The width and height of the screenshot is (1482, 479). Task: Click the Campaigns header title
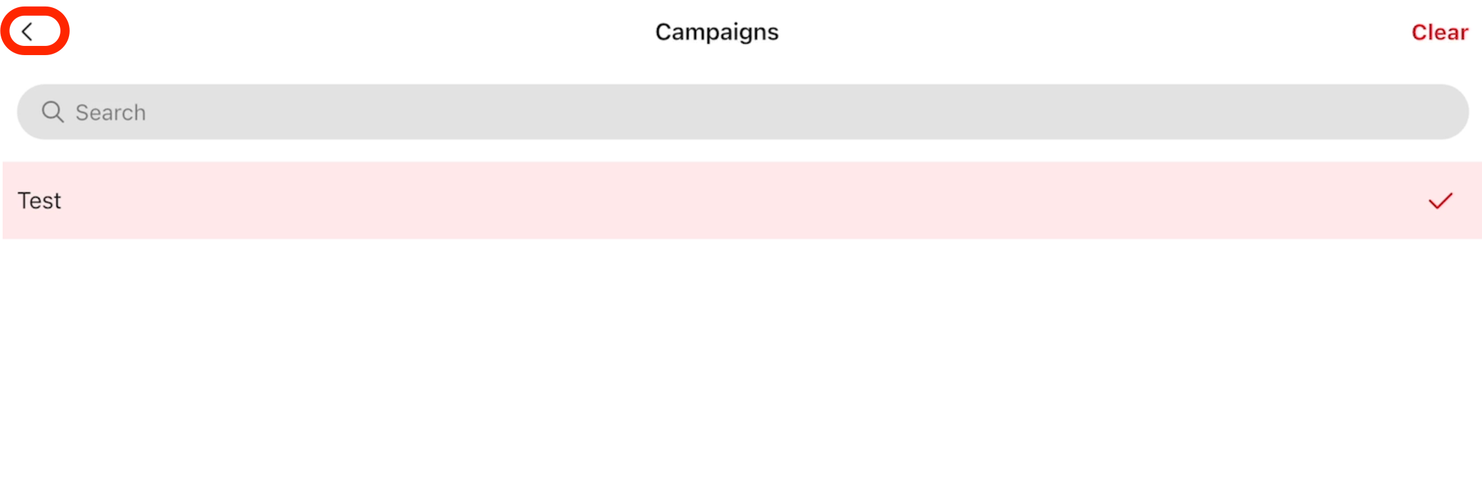[x=717, y=32]
